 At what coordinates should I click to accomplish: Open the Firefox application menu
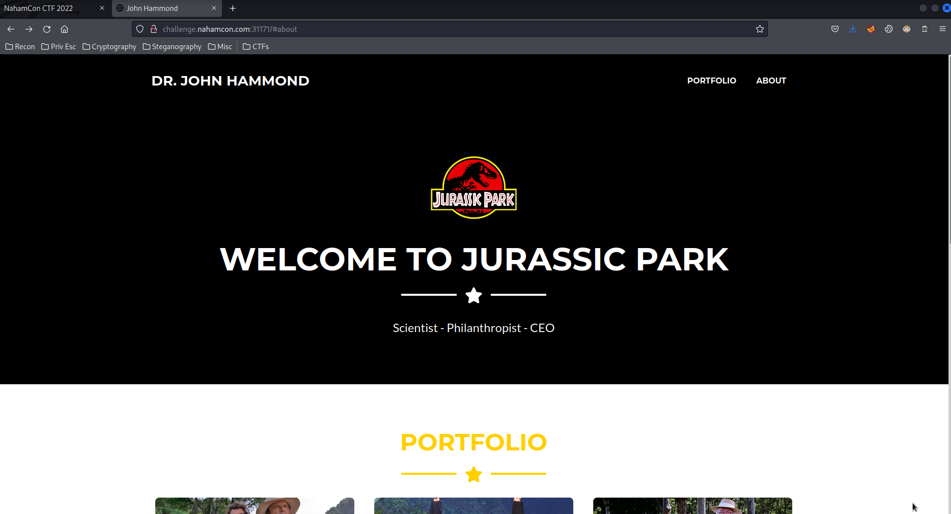pyautogui.click(x=943, y=29)
